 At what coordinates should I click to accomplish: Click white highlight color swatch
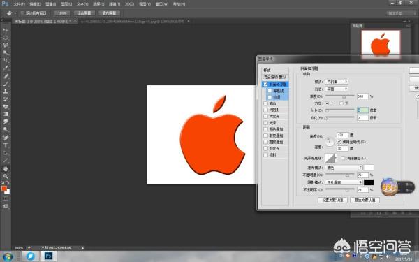click(x=369, y=168)
